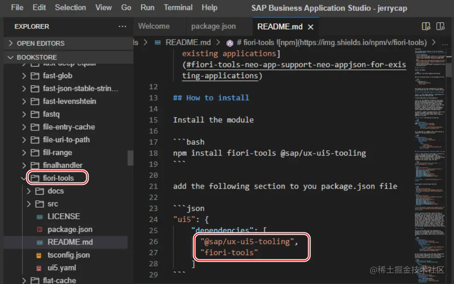Expand the flat-cache folder chevron

pyautogui.click(x=24, y=281)
